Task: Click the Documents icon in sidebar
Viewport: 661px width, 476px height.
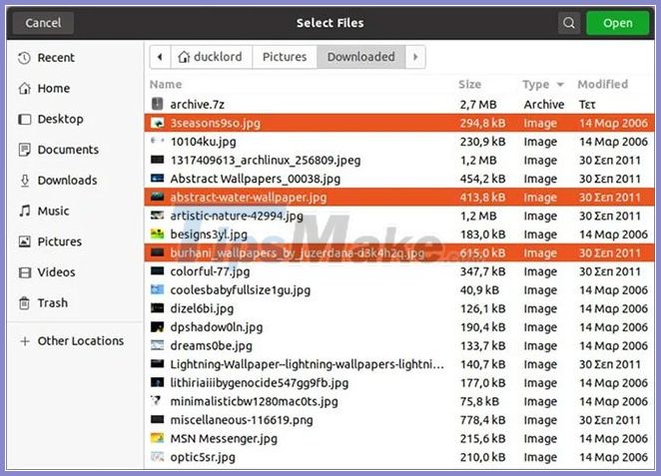Action: [x=24, y=150]
